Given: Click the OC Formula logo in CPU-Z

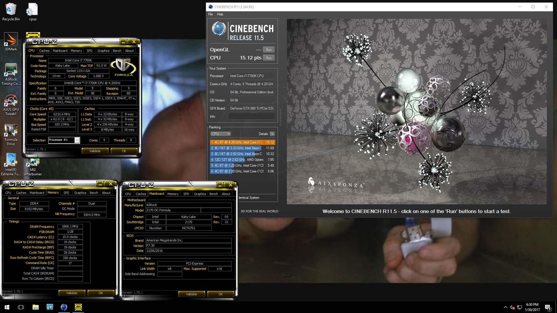Looking at the screenshot, I should point(123,67).
